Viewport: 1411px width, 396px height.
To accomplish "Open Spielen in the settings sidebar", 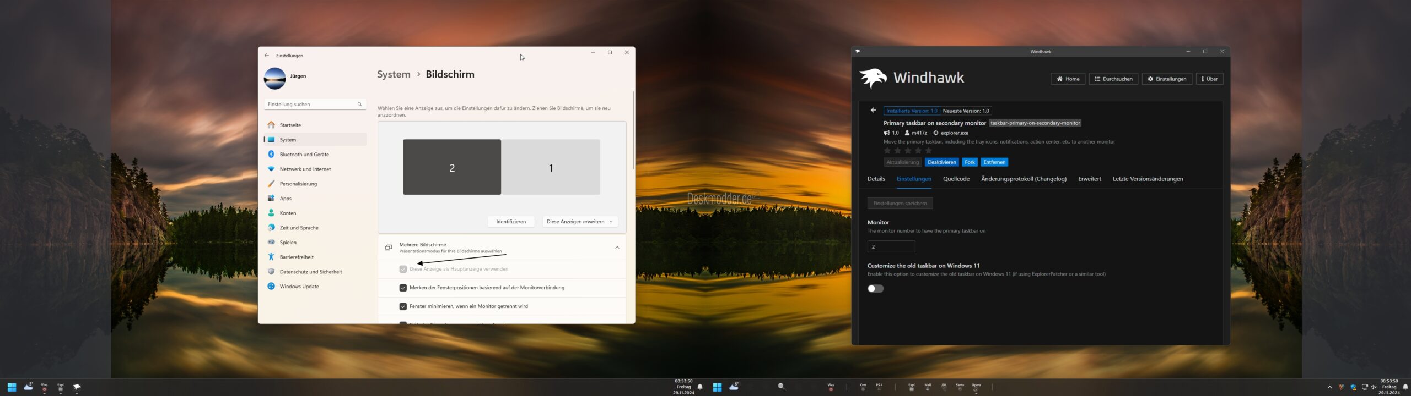I will pyautogui.click(x=315, y=243).
